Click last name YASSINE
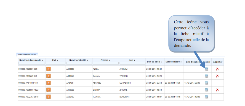 pyautogui.click(x=124, y=76)
